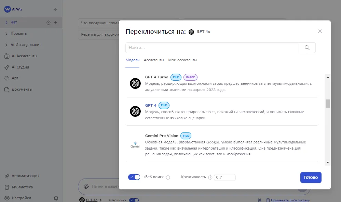Collapse the sidebar with the arrow

pyautogui.click(x=55, y=10)
